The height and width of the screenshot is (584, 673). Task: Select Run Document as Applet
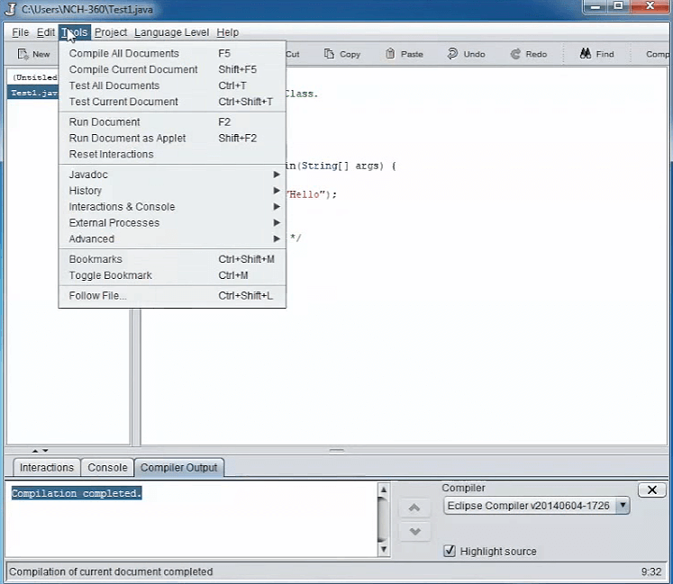172,138
